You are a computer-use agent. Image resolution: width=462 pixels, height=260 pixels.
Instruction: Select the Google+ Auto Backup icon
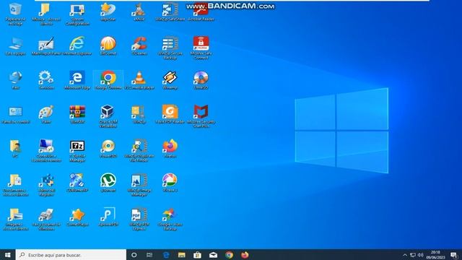tap(170, 219)
